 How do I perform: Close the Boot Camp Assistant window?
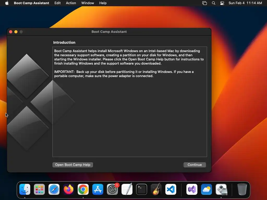(x=11, y=32)
